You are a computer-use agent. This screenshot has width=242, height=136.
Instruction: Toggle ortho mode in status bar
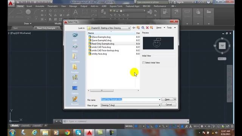pyautogui.click(x=152, y=127)
